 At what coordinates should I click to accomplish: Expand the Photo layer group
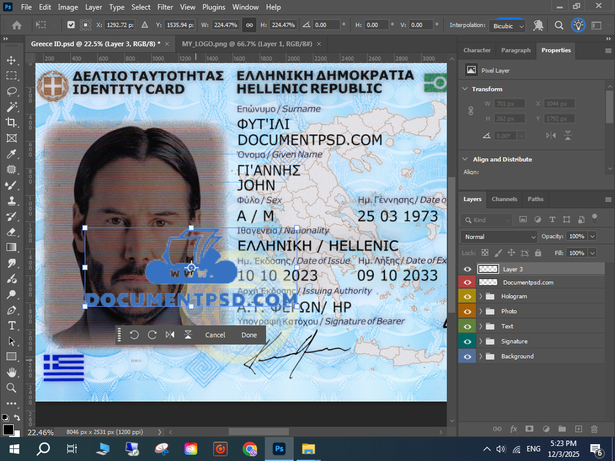click(x=480, y=312)
